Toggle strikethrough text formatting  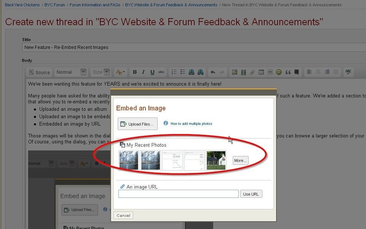(161, 72)
